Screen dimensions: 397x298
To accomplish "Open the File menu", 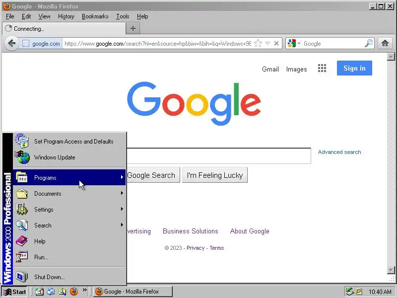I will click(10, 16).
